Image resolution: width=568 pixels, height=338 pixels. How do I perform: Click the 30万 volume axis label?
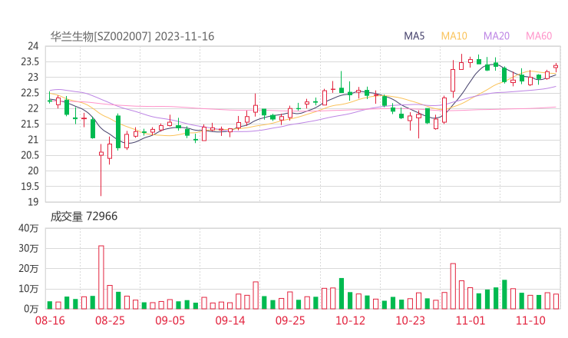28,248
